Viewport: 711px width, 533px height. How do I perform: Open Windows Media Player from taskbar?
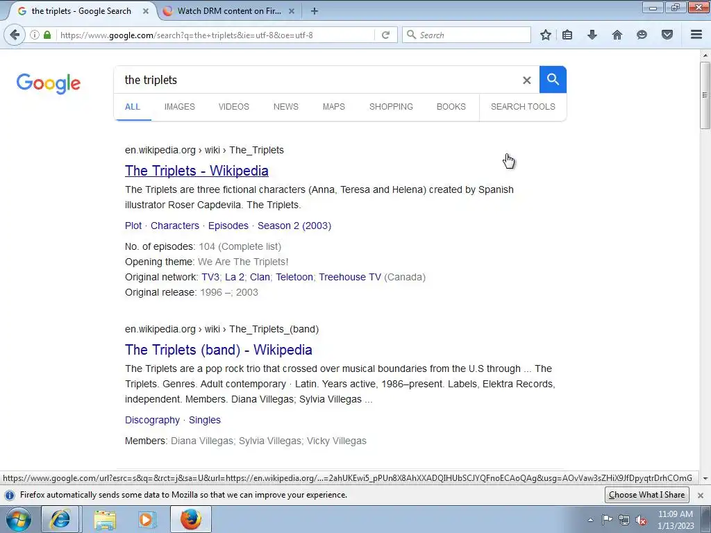point(147,519)
